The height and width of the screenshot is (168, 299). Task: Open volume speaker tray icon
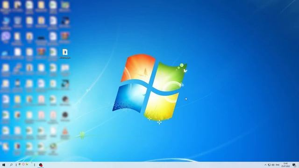coord(273,165)
